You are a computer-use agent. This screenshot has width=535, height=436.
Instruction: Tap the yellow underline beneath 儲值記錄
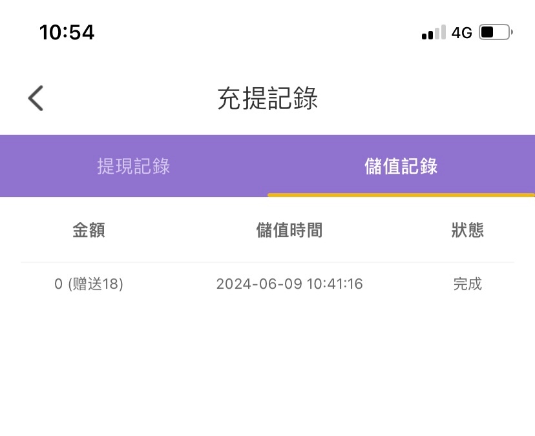tap(401, 194)
